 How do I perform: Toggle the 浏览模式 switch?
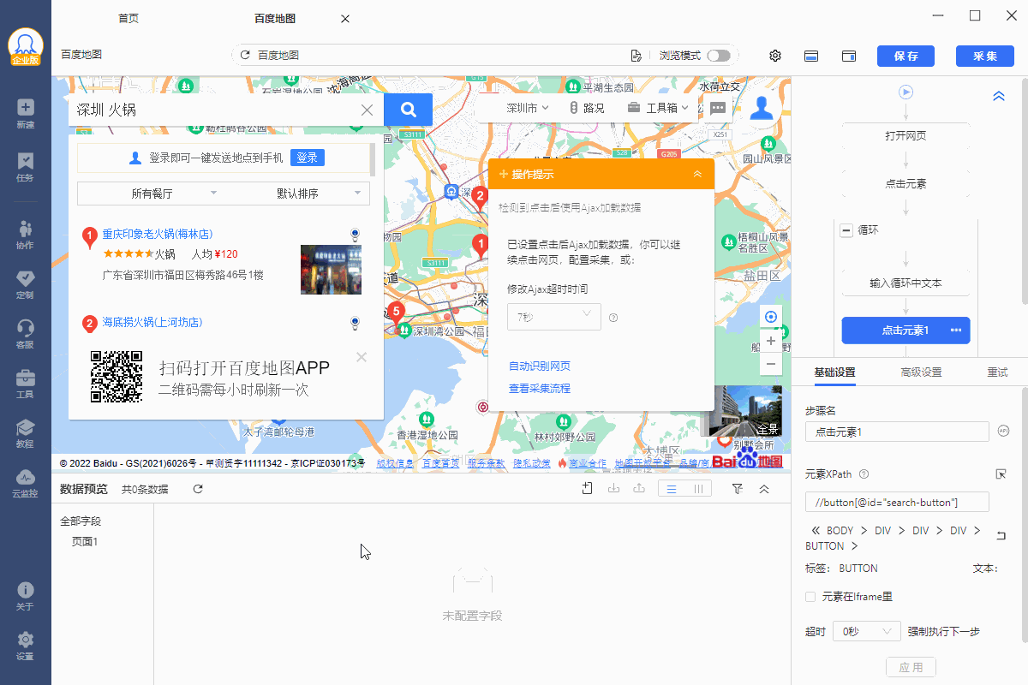(x=719, y=56)
